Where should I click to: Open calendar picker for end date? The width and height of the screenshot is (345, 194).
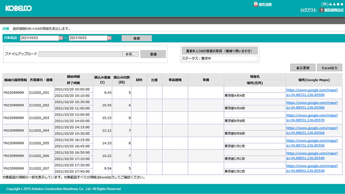(x=109, y=38)
